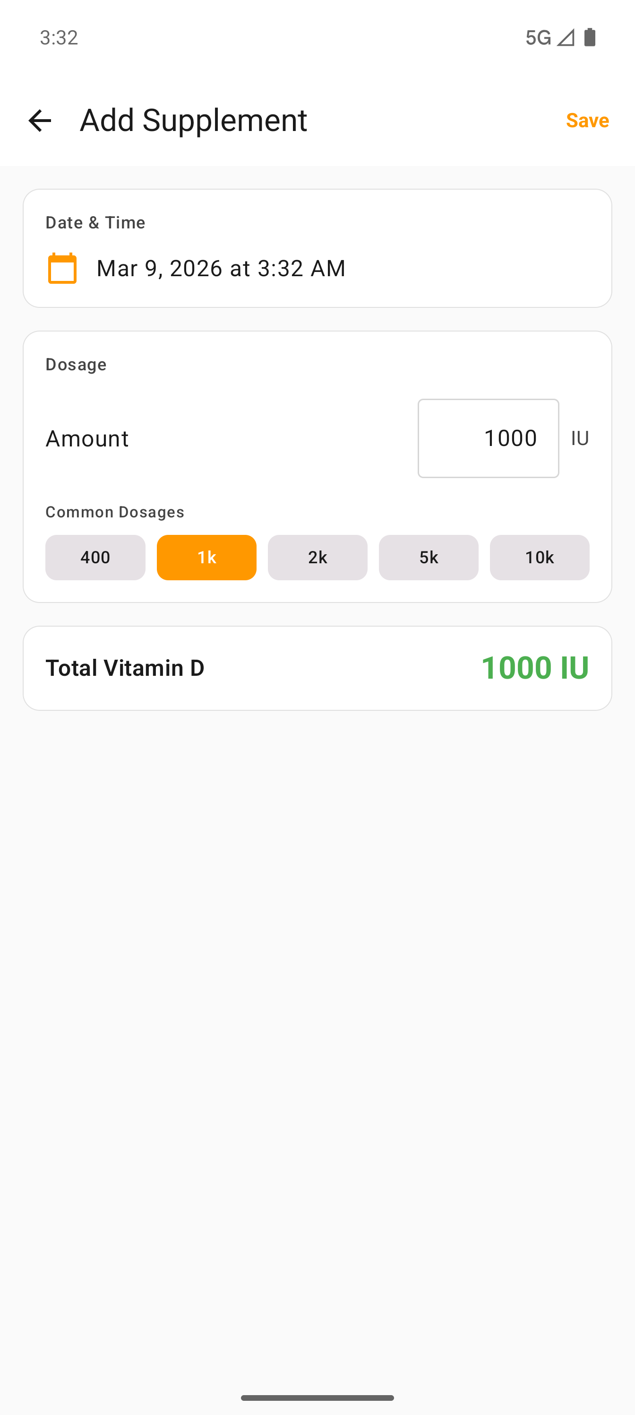Pick the 5k dosage chip
The width and height of the screenshot is (635, 1415).
[428, 558]
